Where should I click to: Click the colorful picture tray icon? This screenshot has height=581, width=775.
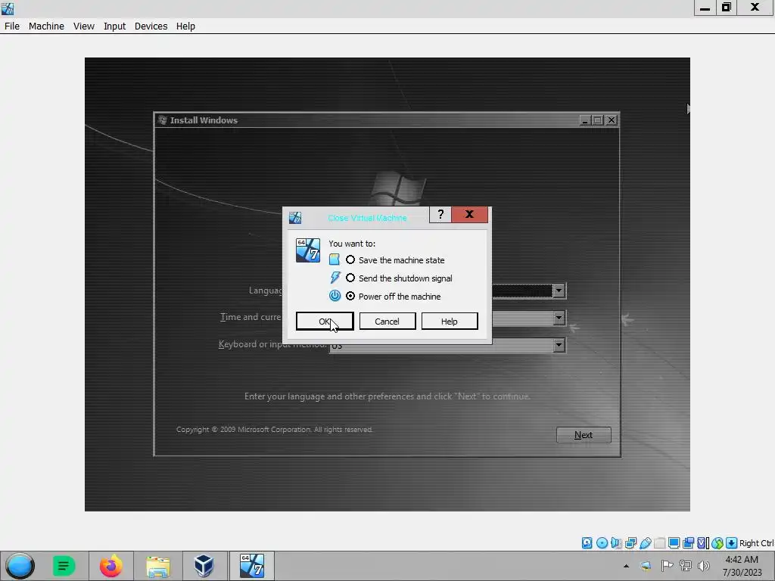646,566
